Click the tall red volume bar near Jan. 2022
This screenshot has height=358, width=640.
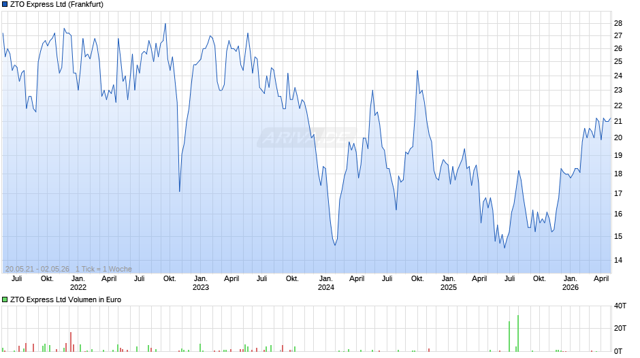[71, 342]
